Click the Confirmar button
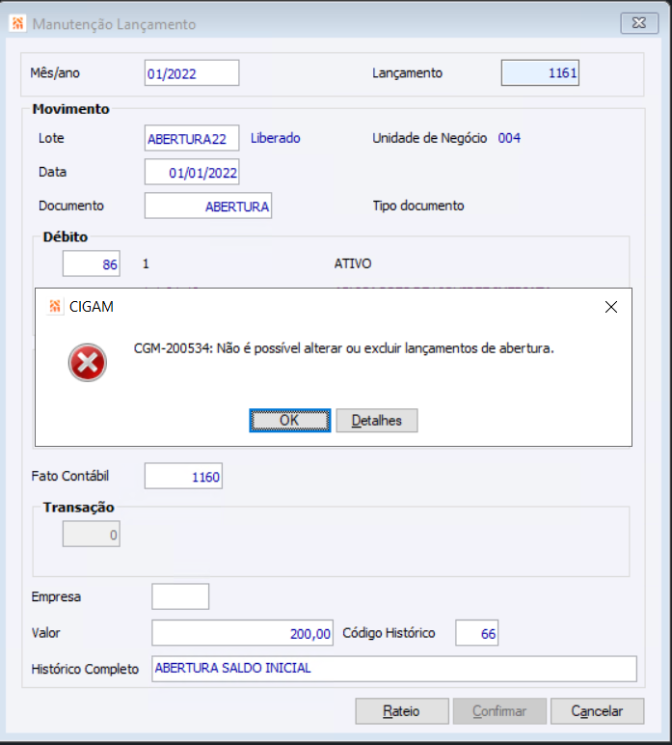Screen dimensions: 672x745 (499, 711)
